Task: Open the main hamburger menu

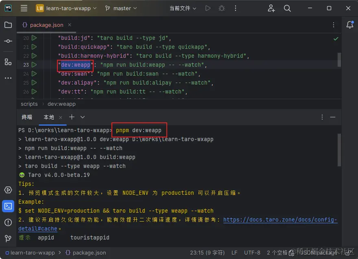Action: tap(24, 8)
